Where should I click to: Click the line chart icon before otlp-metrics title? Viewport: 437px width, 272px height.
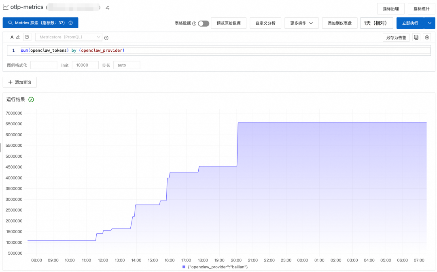click(x=5, y=7)
